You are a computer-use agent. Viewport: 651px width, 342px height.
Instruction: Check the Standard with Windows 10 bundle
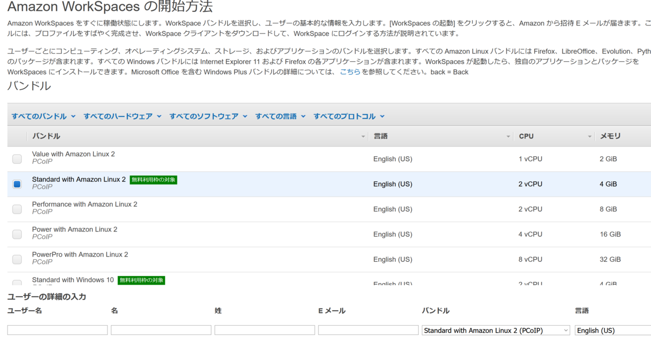click(17, 284)
